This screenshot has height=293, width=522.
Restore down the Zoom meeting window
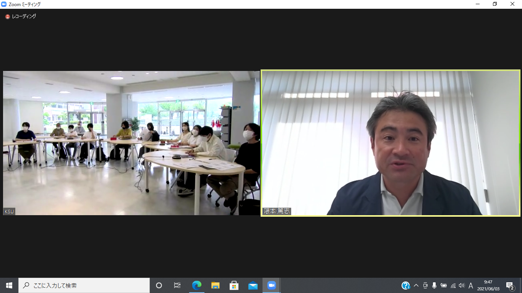pyautogui.click(x=495, y=4)
